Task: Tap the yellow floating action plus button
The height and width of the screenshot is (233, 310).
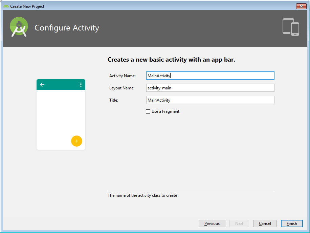Action: coord(76,141)
